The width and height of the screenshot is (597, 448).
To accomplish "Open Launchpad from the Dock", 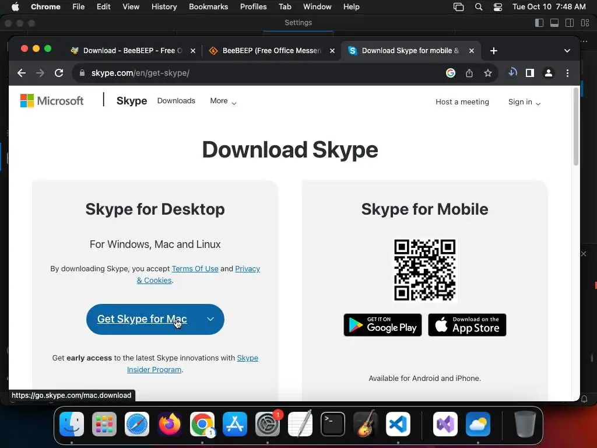I will (104, 424).
